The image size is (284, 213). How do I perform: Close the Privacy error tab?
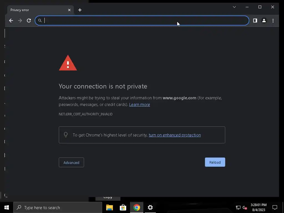(x=69, y=10)
